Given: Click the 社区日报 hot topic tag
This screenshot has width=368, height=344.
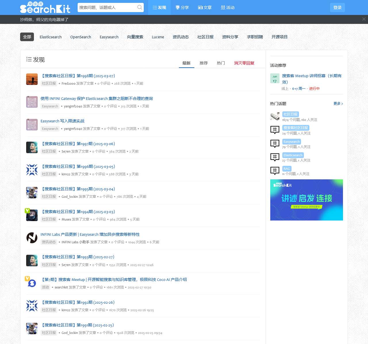Looking at the screenshot, I should [x=290, y=114].
